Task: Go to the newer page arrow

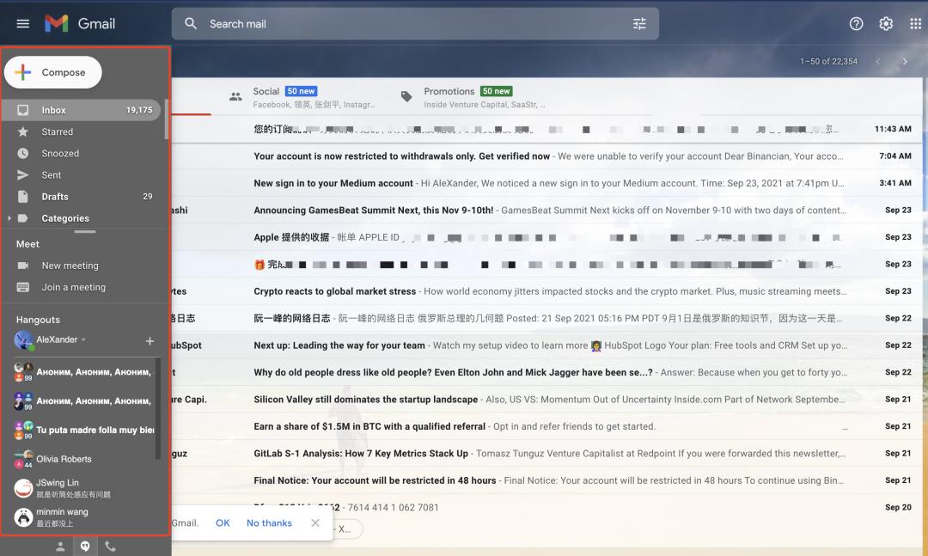Action: coord(878,61)
